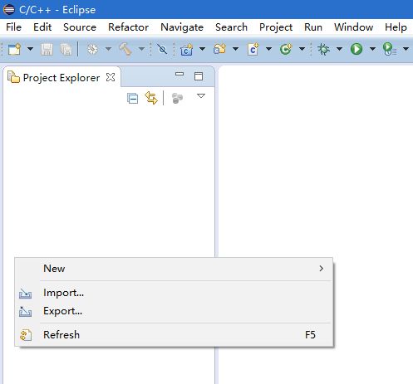Close the Project Explorer view
413x384 pixels.
point(111,77)
